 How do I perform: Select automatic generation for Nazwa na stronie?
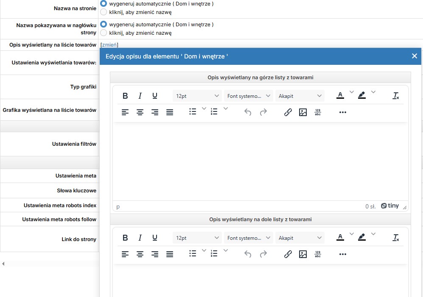(x=104, y=4)
